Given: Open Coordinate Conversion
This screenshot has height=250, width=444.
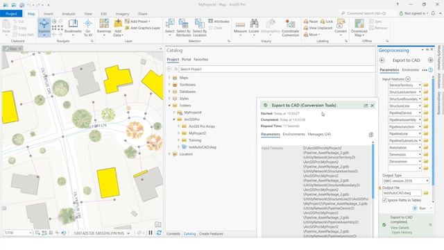Looking at the screenshot, I should coord(290,27).
